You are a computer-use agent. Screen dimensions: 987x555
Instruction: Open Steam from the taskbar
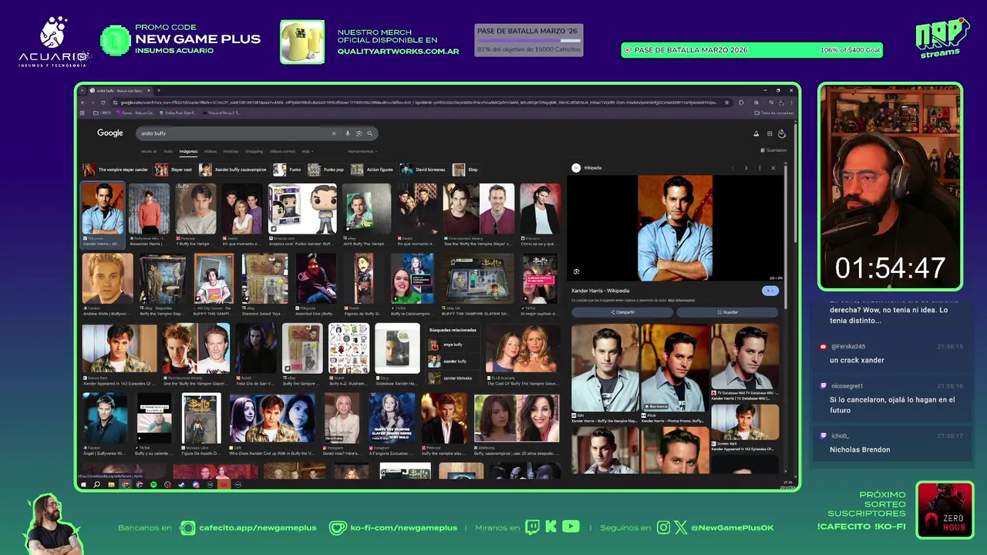coord(181,484)
